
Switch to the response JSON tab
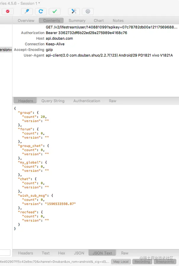click(79, 253)
